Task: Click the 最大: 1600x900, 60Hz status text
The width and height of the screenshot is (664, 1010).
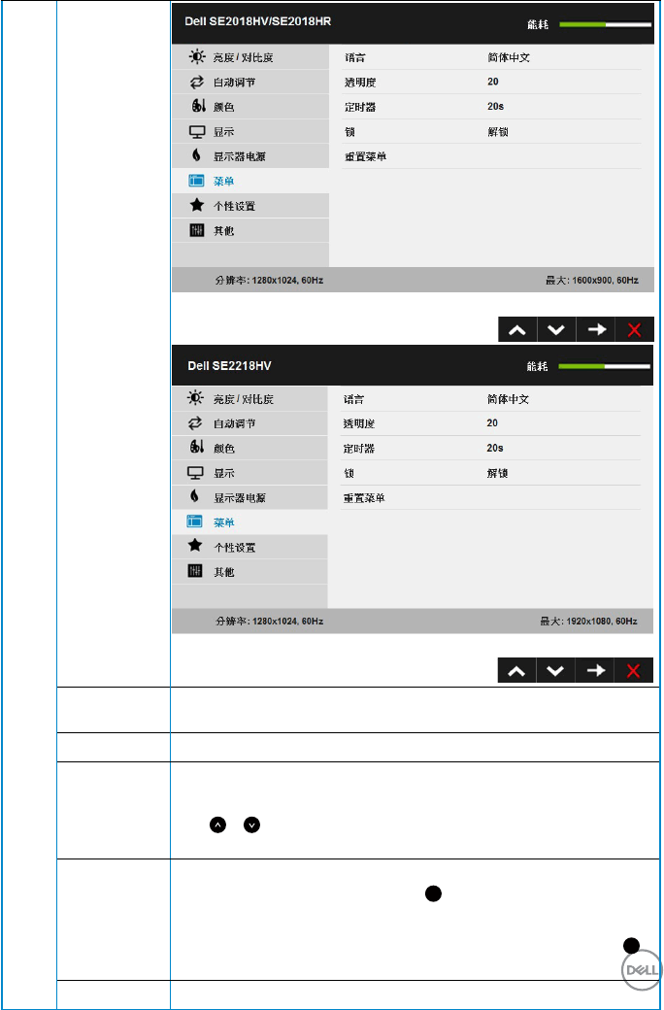Action: [x=592, y=281]
